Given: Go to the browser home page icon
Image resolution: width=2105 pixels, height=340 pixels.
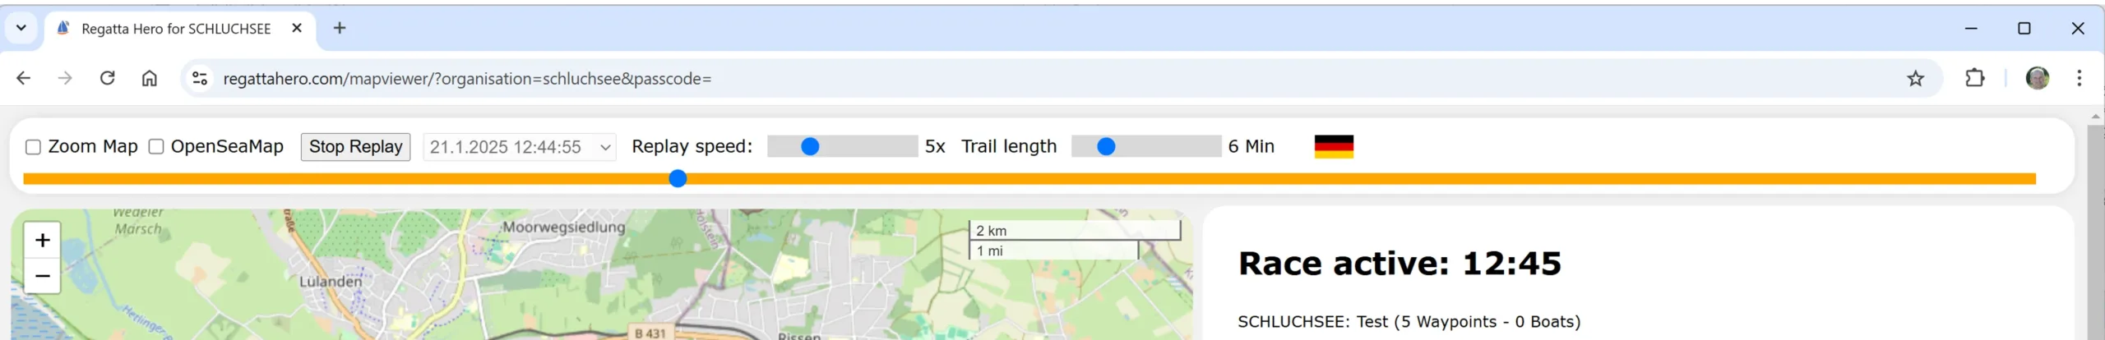Looking at the screenshot, I should [x=149, y=78].
